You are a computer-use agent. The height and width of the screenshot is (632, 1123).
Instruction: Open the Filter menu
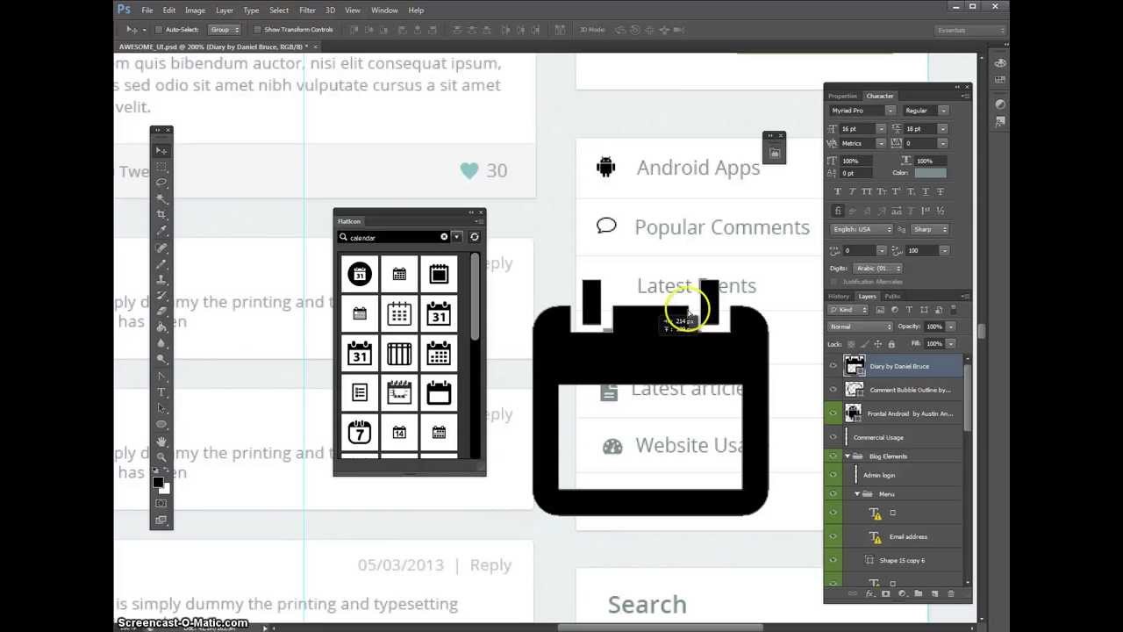click(307, 10)
